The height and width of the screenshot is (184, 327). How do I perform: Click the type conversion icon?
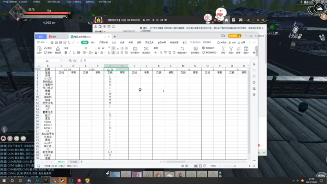pos(182,49)
